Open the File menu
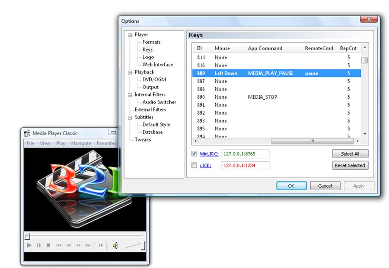Screen dimensions: 389x268 coord(30,143)
